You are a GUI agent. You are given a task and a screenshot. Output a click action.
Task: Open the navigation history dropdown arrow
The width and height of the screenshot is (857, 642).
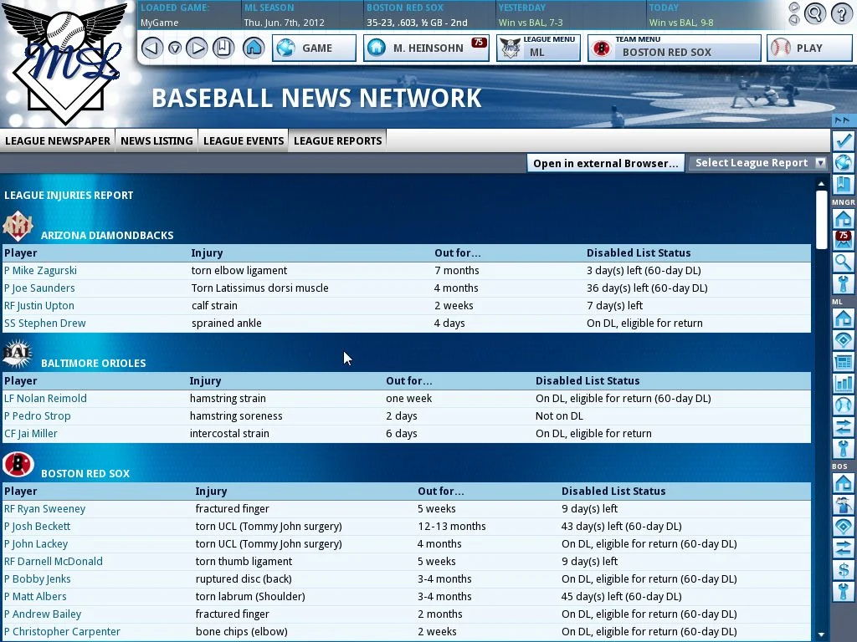click(x=174, y=48)
